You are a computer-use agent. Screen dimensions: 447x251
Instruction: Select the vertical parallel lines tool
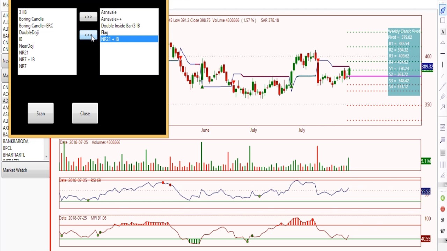443,164
